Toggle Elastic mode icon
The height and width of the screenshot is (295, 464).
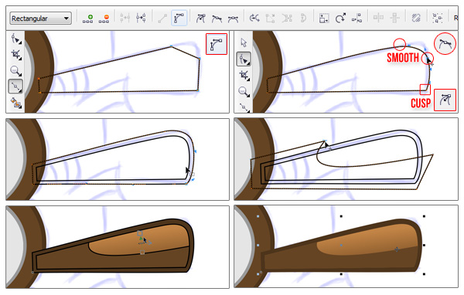416,18
